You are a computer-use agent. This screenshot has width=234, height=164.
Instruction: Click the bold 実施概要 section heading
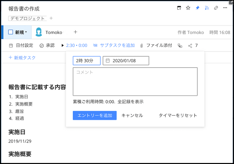pyautogui.click(x=20, y=154)
